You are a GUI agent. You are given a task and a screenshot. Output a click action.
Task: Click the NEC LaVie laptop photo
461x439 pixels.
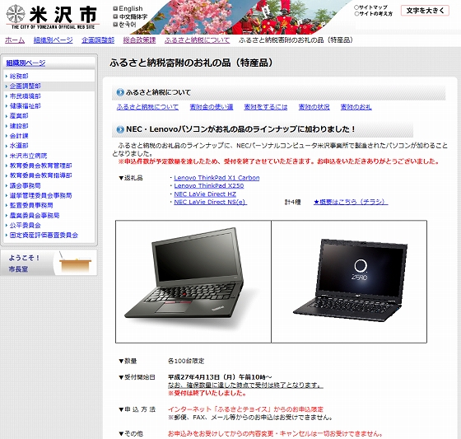click(x=351, y=279)
